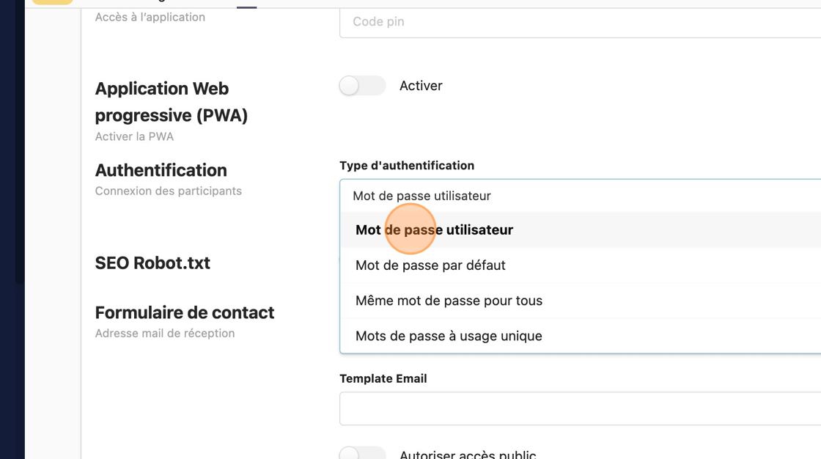Toggle the PWA Activer switch
The height and width of the screenshot is (459, 821).
[x=362, y=86]
